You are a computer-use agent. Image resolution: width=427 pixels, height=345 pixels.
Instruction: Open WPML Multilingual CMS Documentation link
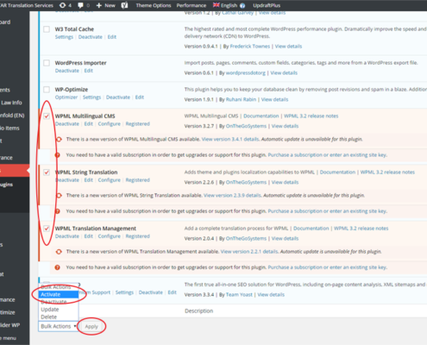[261, 116]
